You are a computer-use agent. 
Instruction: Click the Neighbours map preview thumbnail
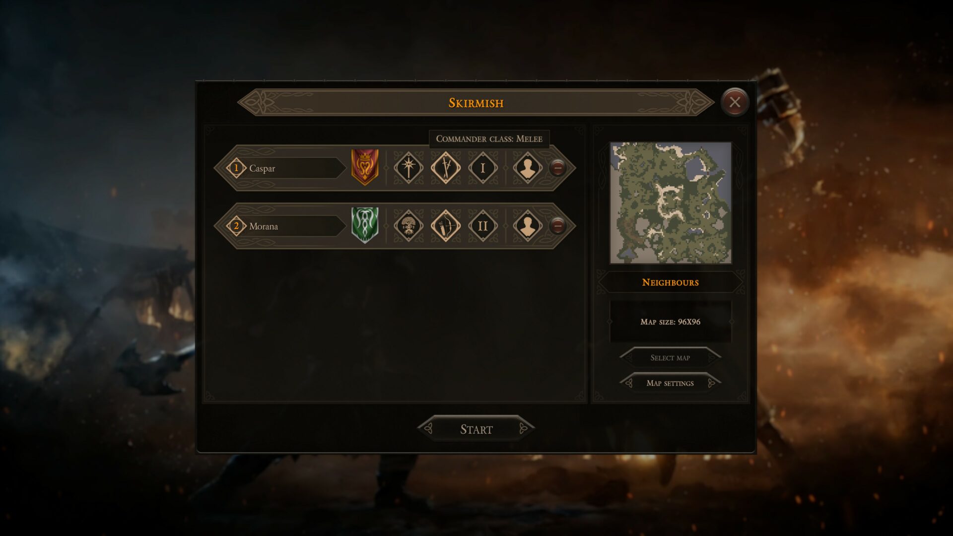click(x=670, y=202)
